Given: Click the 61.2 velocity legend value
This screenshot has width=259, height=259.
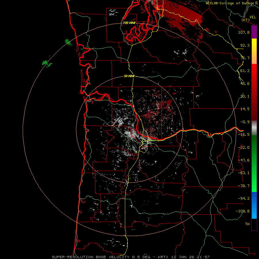Looking at the screenshot, I should [x=245, y=71].
